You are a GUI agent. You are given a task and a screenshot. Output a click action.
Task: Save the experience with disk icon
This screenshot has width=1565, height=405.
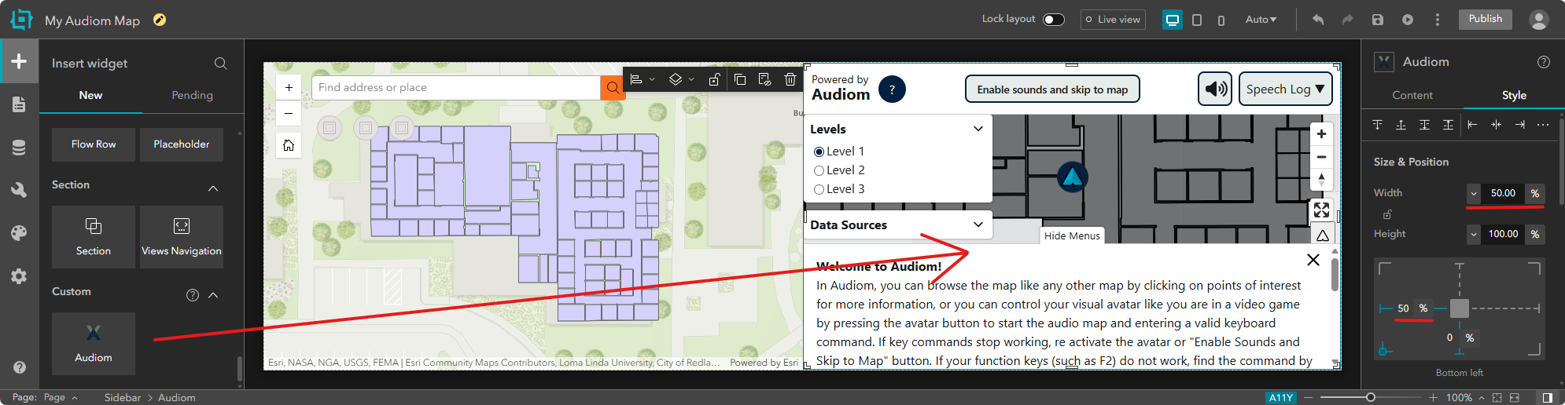click(x=1378, y=20)
